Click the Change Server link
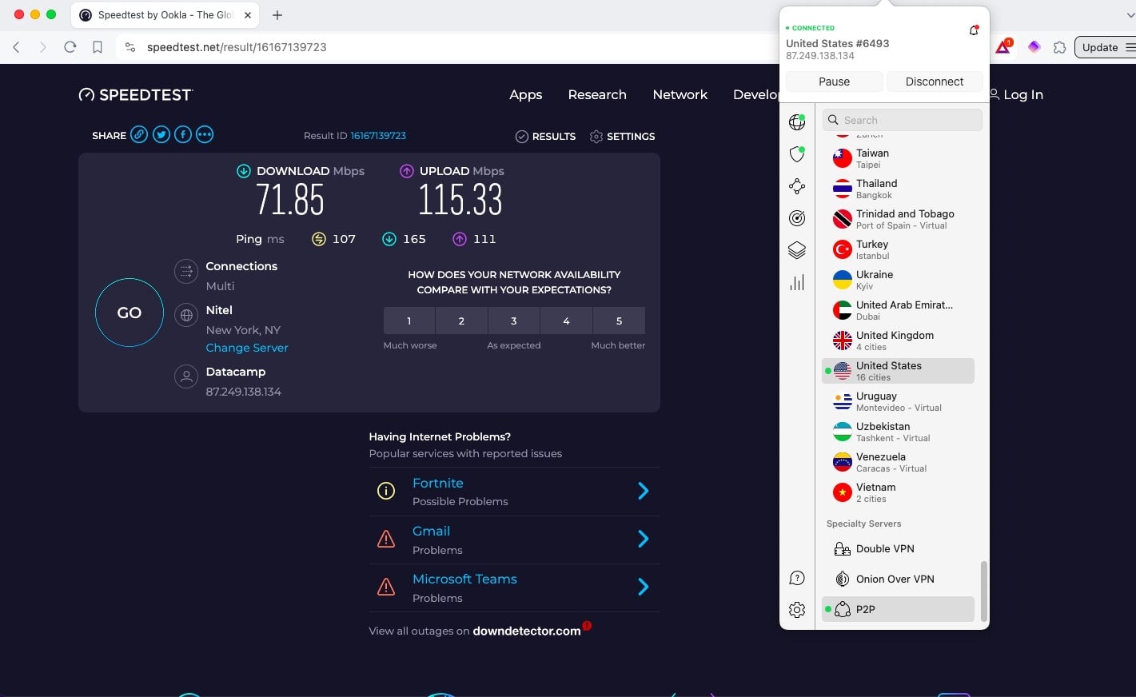This screenshot has height=697, width=1136. (247, 348)
